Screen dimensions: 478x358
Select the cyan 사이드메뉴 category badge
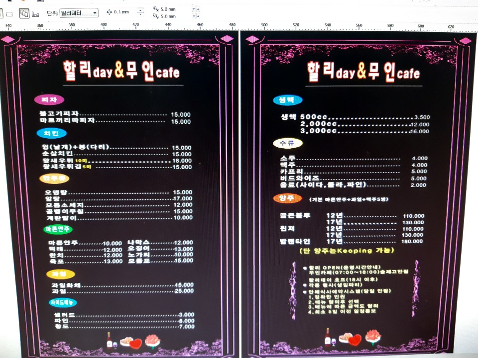click(63, 303)
